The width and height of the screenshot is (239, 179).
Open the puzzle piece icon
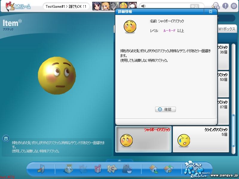112,169
